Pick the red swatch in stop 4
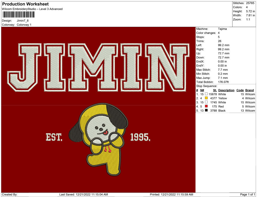Viewport: 257px width, 197px height. (x=206, y=106)
